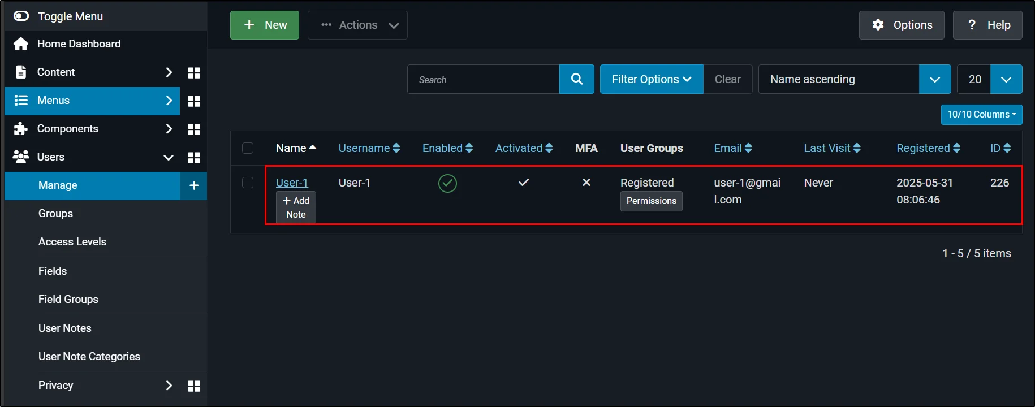Open the Privacy dashboard grid icon

tap(194, 386)
